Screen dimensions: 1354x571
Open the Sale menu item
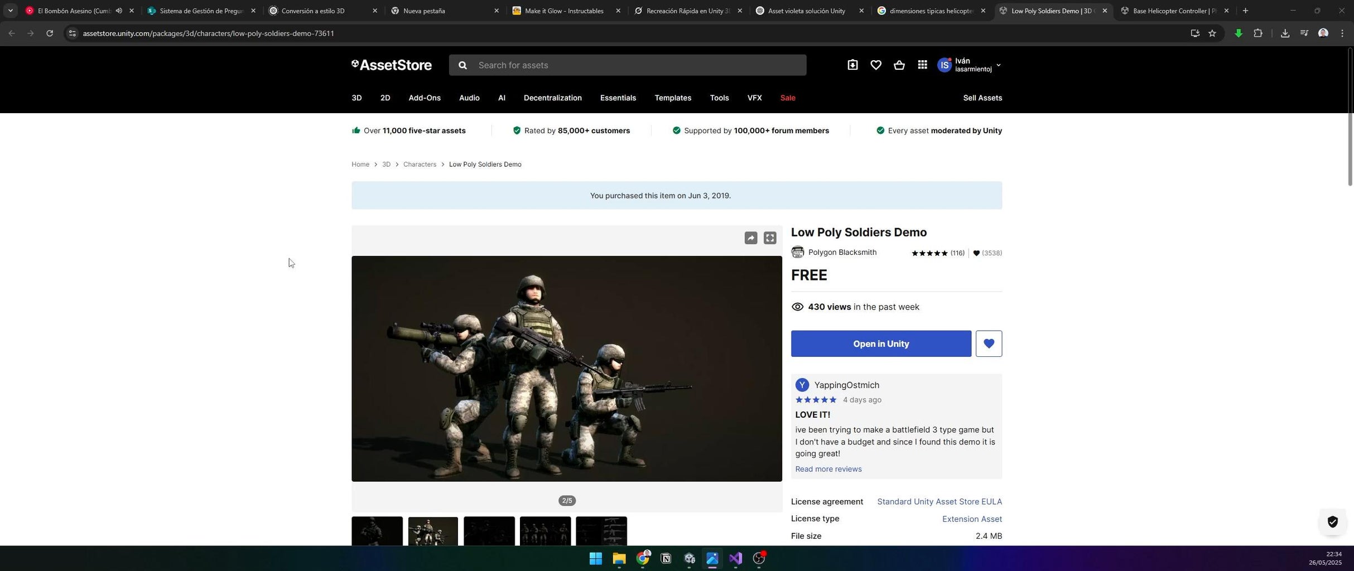pyautogui.click(x=788, y=98)
